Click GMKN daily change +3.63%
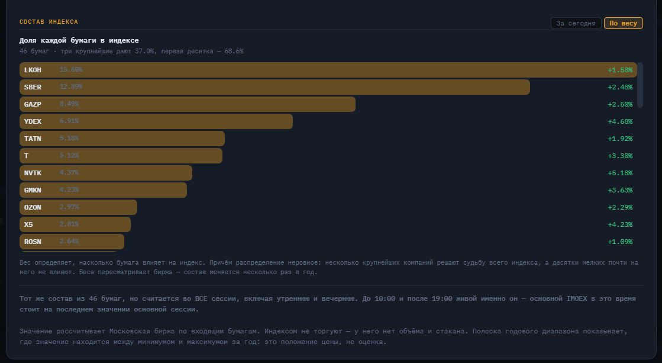Image resolution: width=662 pixels, height=363 pixels. (x=620, y=190)
